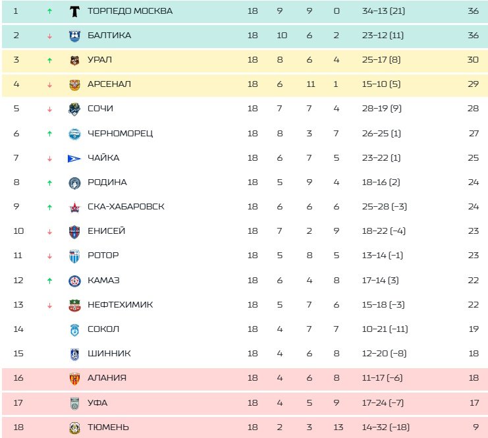This screenshot has width=488, height=438.
Task: Click the Арсенал team emblem
Action: point(74,84)
